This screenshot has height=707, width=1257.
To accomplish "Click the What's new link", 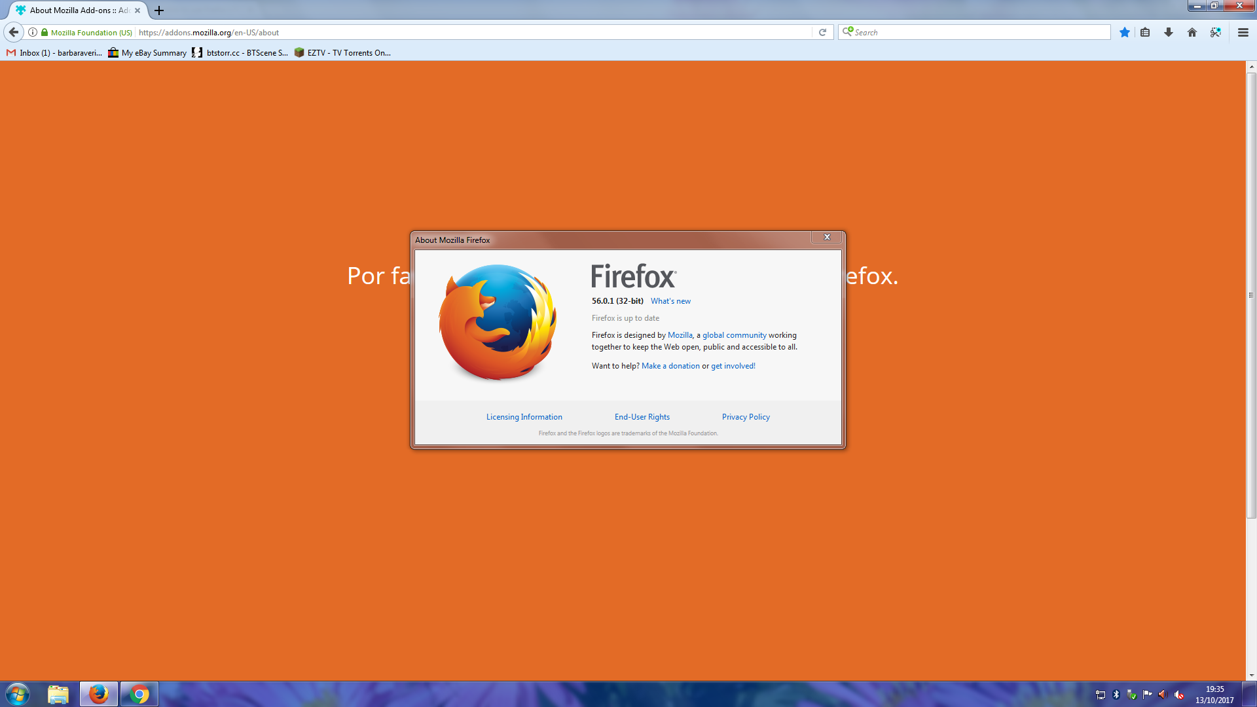I will [670, 301].
